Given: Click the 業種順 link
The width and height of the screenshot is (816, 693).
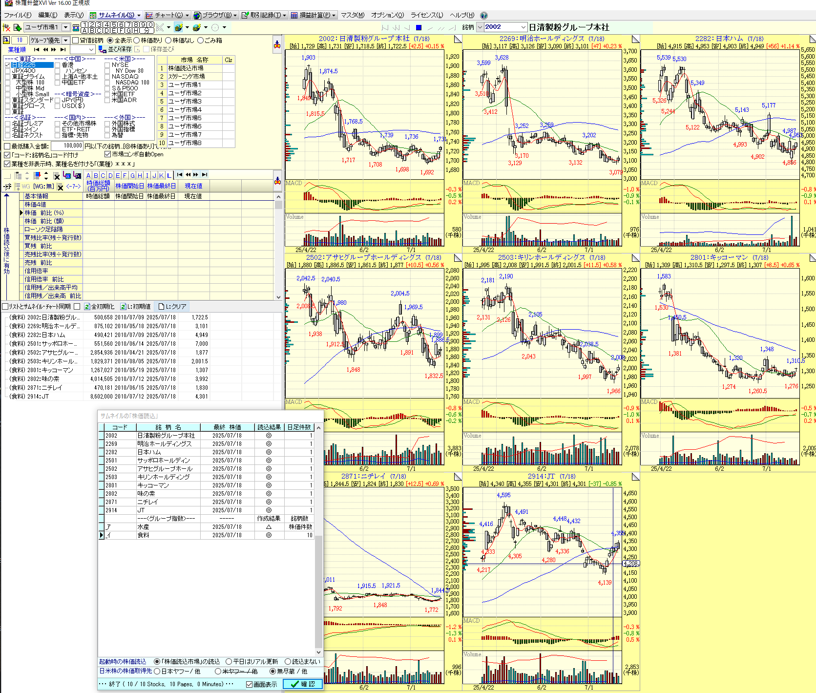Looking at the screenshot, I should pos(17,49).
